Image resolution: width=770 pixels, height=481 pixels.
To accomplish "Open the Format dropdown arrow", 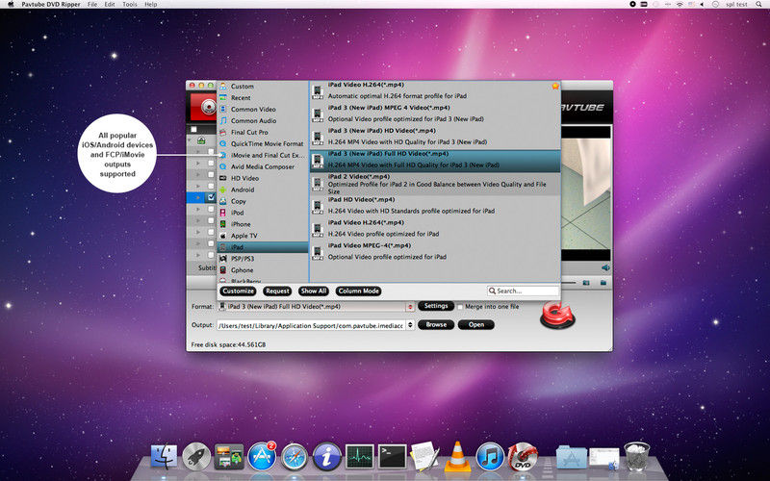I will coord(410,307).
